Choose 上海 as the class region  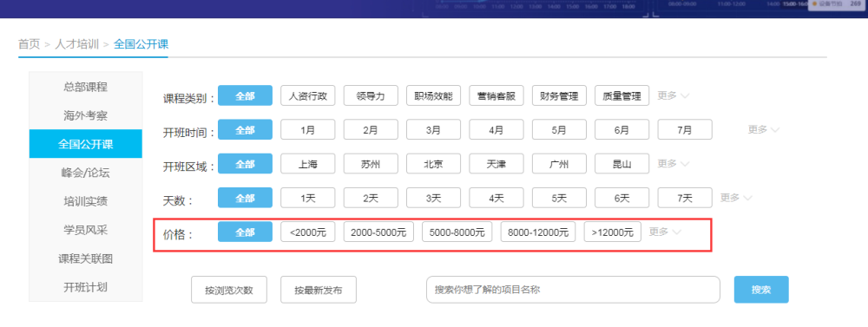[x=308, y=164]
